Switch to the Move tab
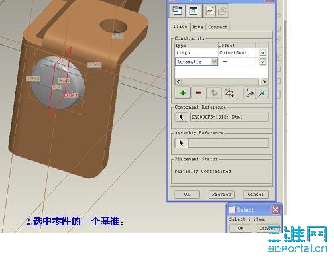This screenshot has width=334, height=259. coord(197,27)
